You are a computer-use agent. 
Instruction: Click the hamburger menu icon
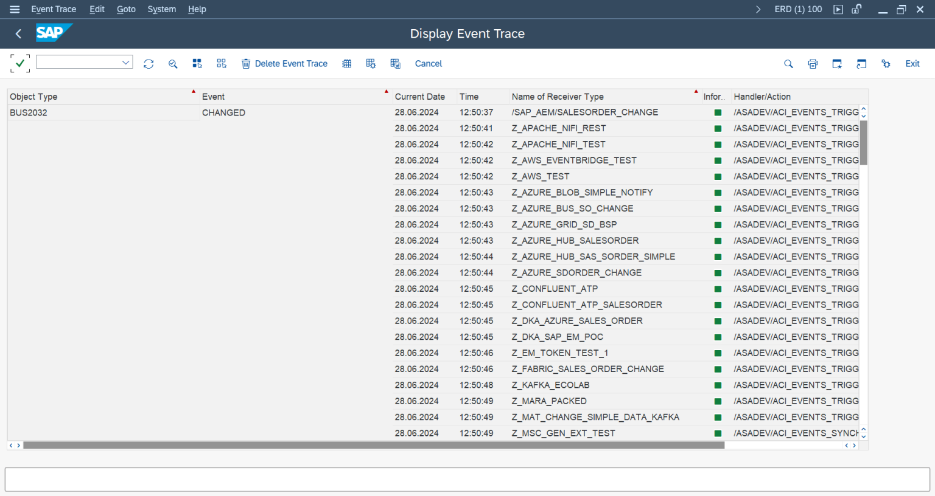[15, 9]
